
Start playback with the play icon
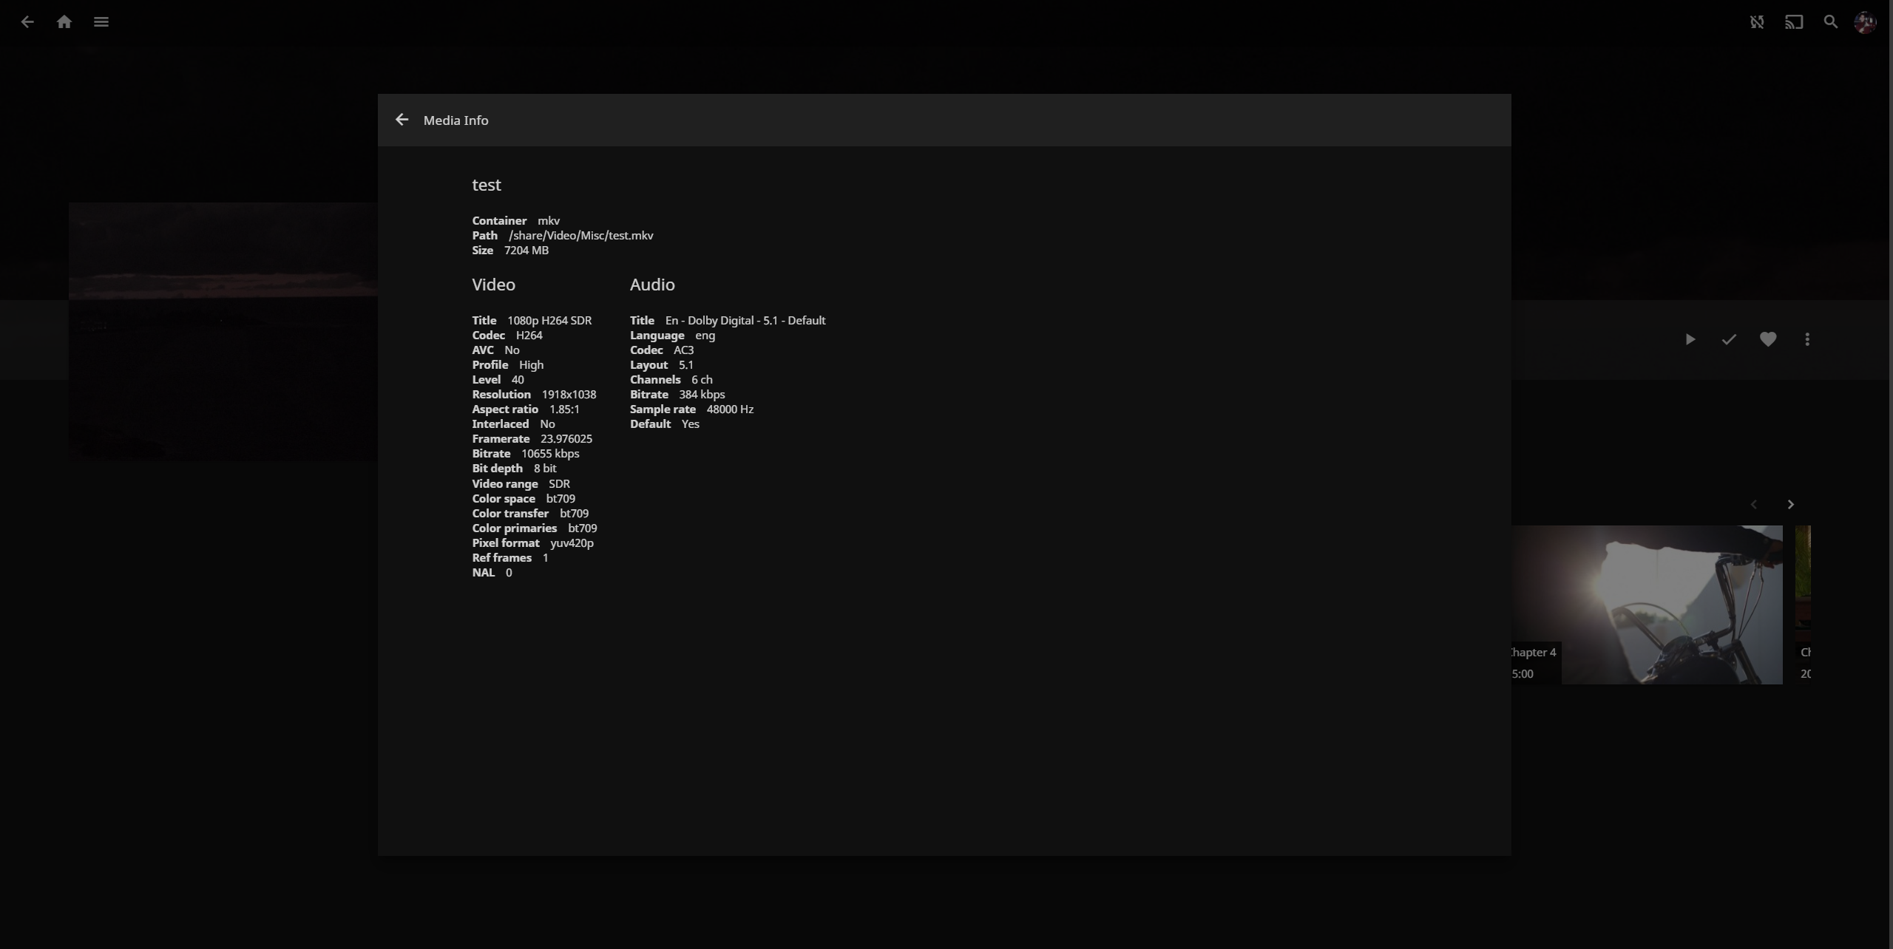[x=1690, y=339]
